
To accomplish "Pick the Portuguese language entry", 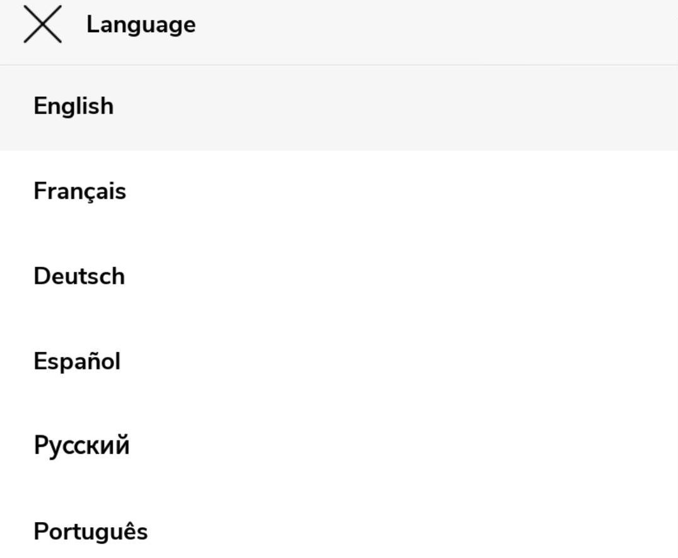I will click(90, 531).
